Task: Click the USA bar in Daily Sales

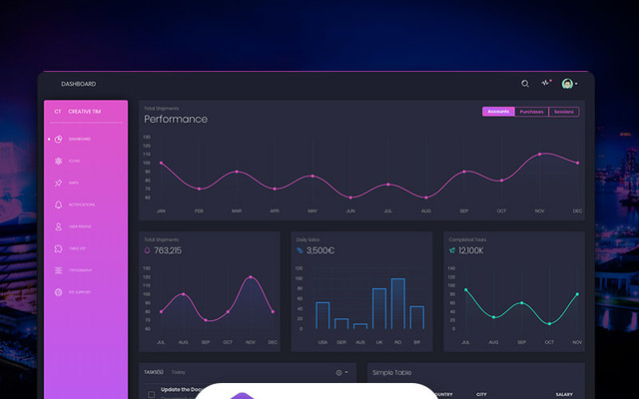Action: tap(322, 315)
